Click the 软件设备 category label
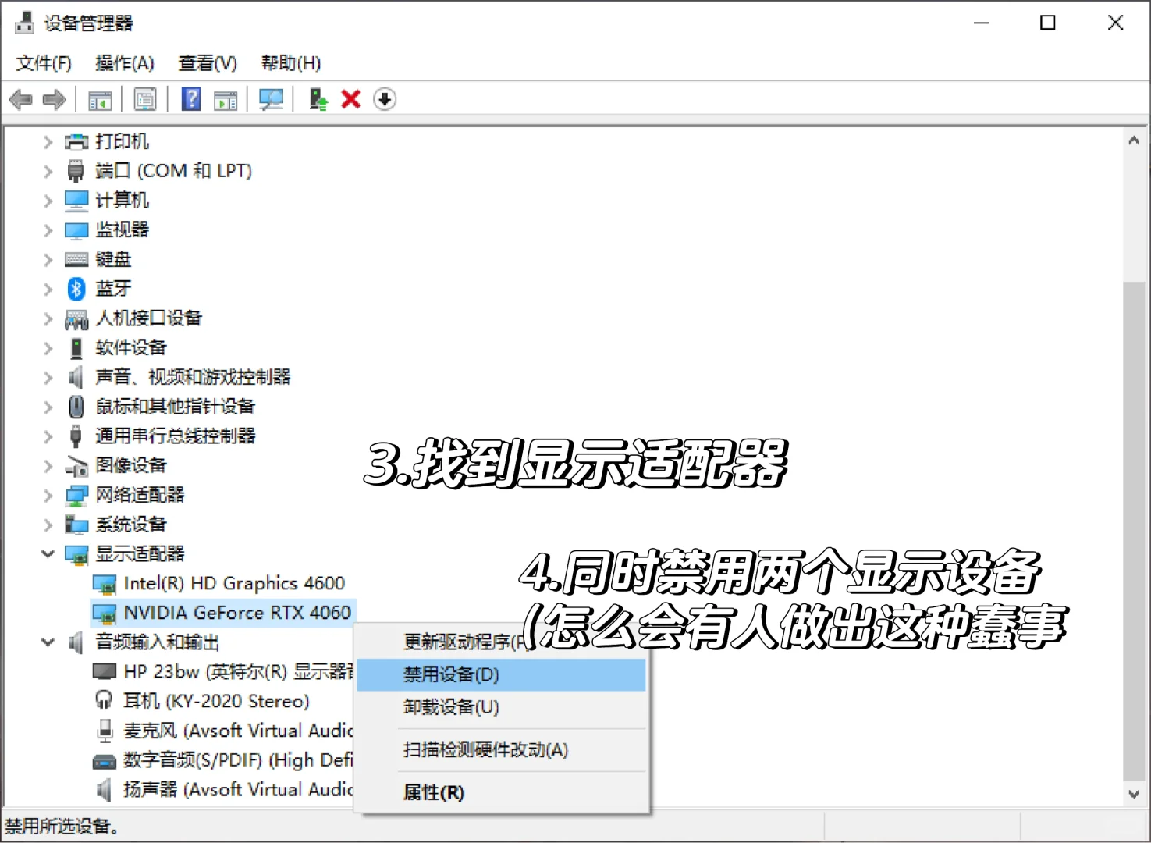Image resolution: width=1151 pixels, height=843 pixels. point(131,347)
